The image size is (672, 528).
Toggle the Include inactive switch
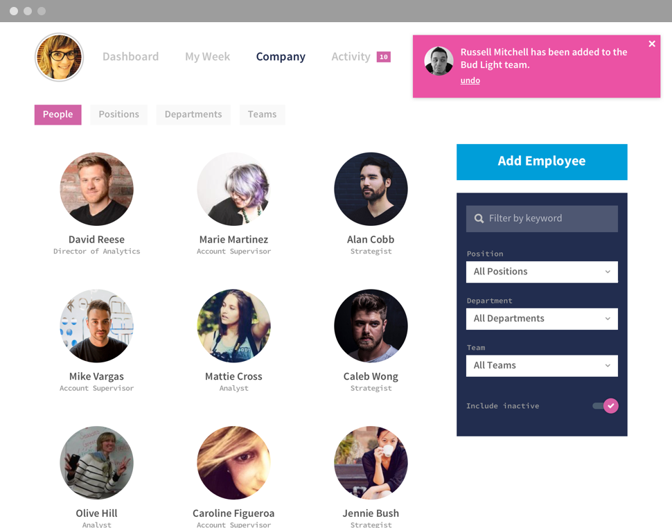pyautogui.click(x=605, y=406)
